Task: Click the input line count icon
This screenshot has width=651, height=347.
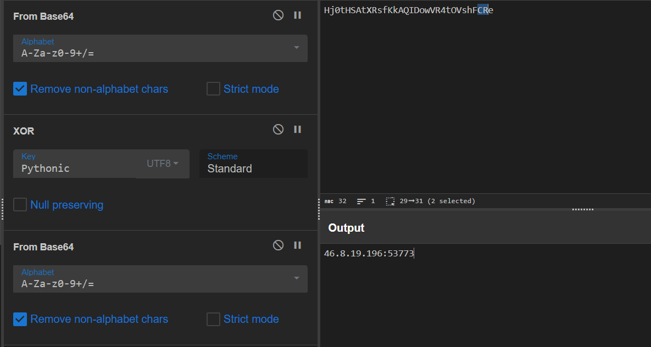Action: click(361, 202)
